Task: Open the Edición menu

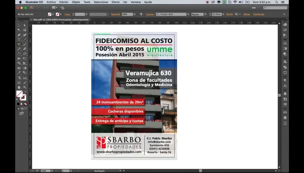Action: [x=64, y=2]
